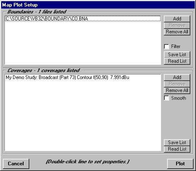This screenshot has height=171, width=196.
Task: Click empty area of Coverages list
Action: (x=83, y=115)
